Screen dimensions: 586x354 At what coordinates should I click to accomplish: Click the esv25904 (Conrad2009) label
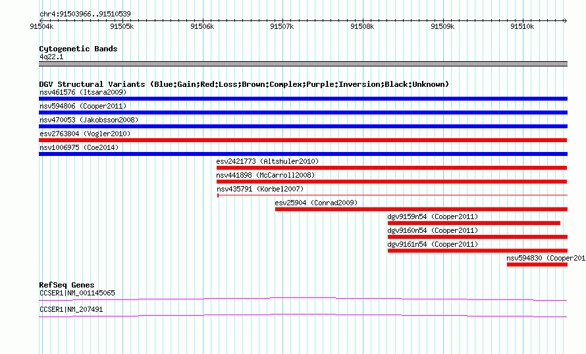click(x=316, y=203)
